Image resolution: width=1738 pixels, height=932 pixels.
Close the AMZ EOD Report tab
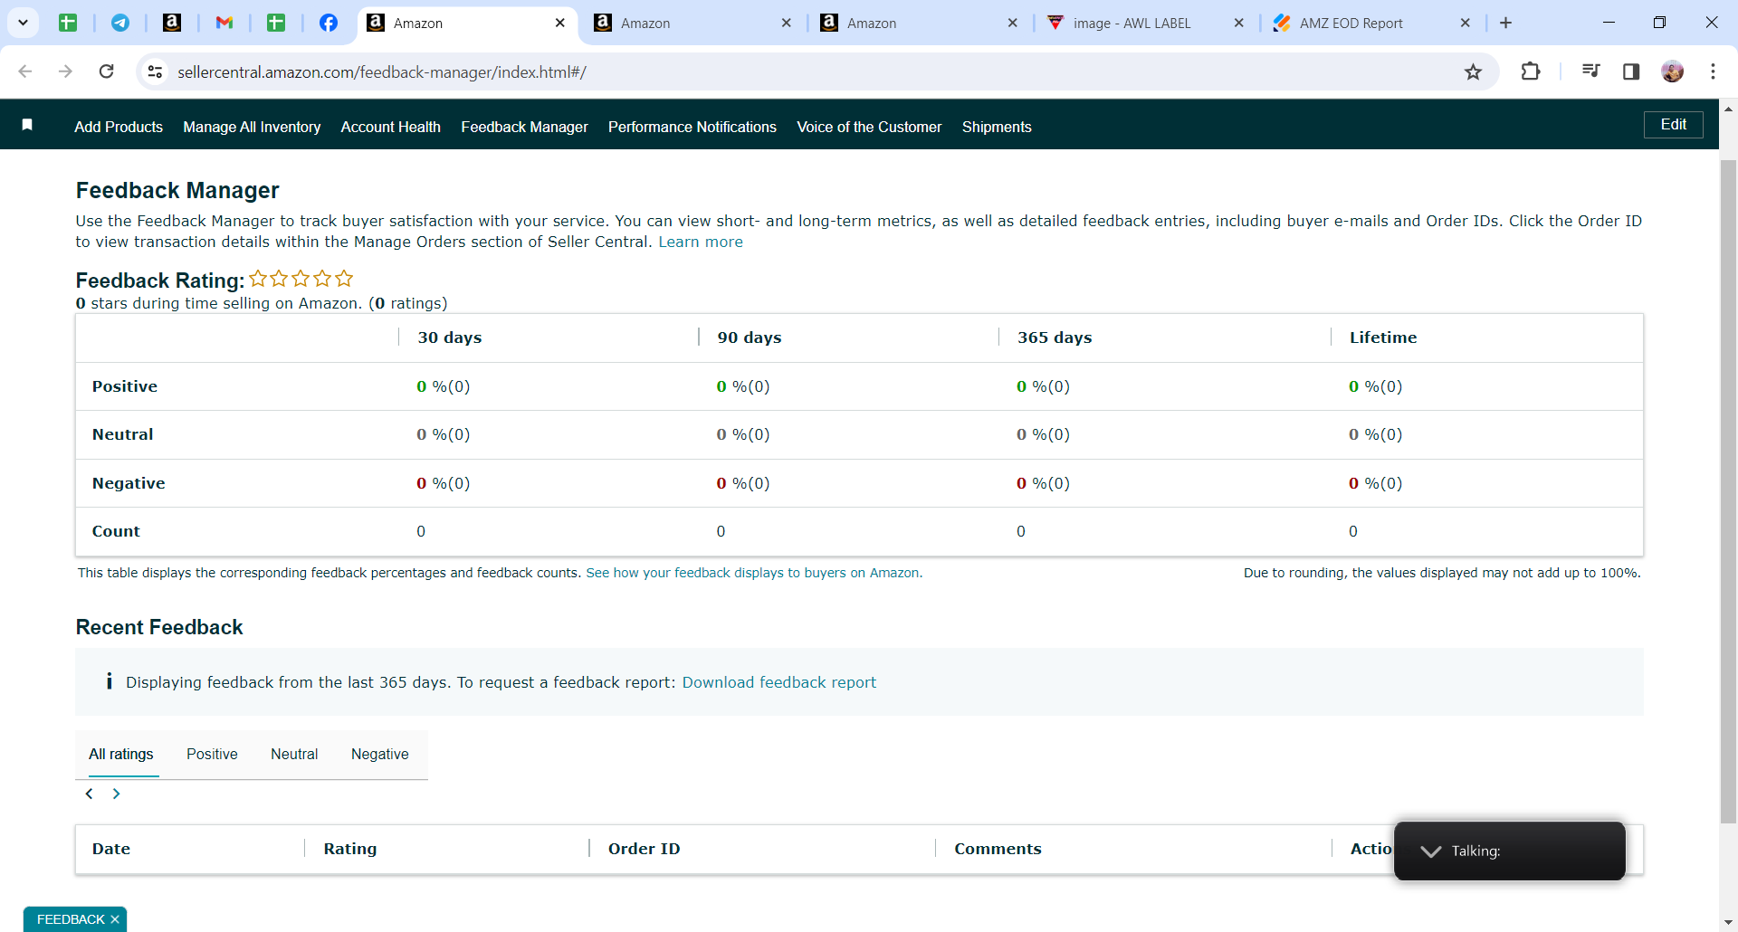click(1466, 24)
